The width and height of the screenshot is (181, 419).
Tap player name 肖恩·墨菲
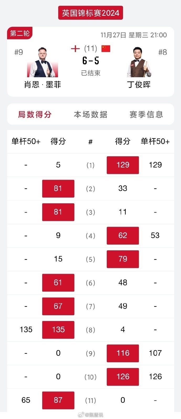[42, 85]
